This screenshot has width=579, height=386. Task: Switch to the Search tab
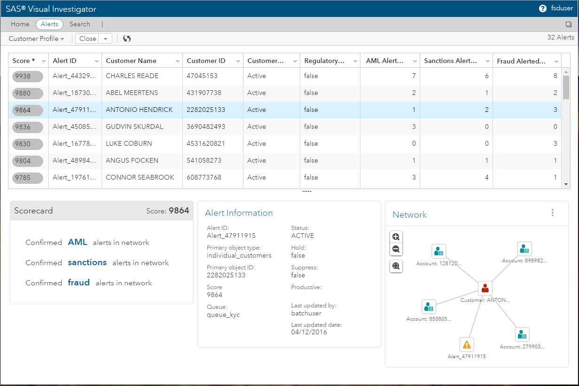[x=80, y=24]
